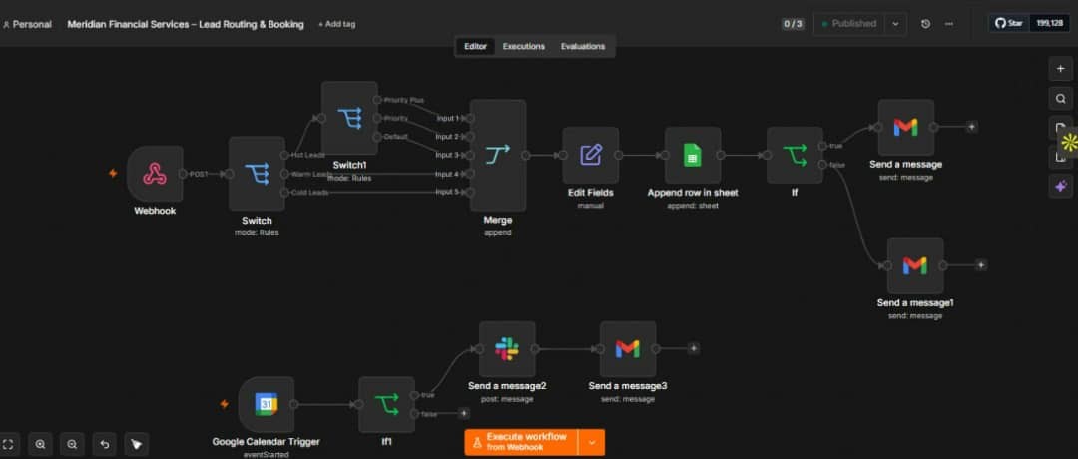1078x459 pixels.
Task: Add node after Send a message1
Action: pos(981,265)
